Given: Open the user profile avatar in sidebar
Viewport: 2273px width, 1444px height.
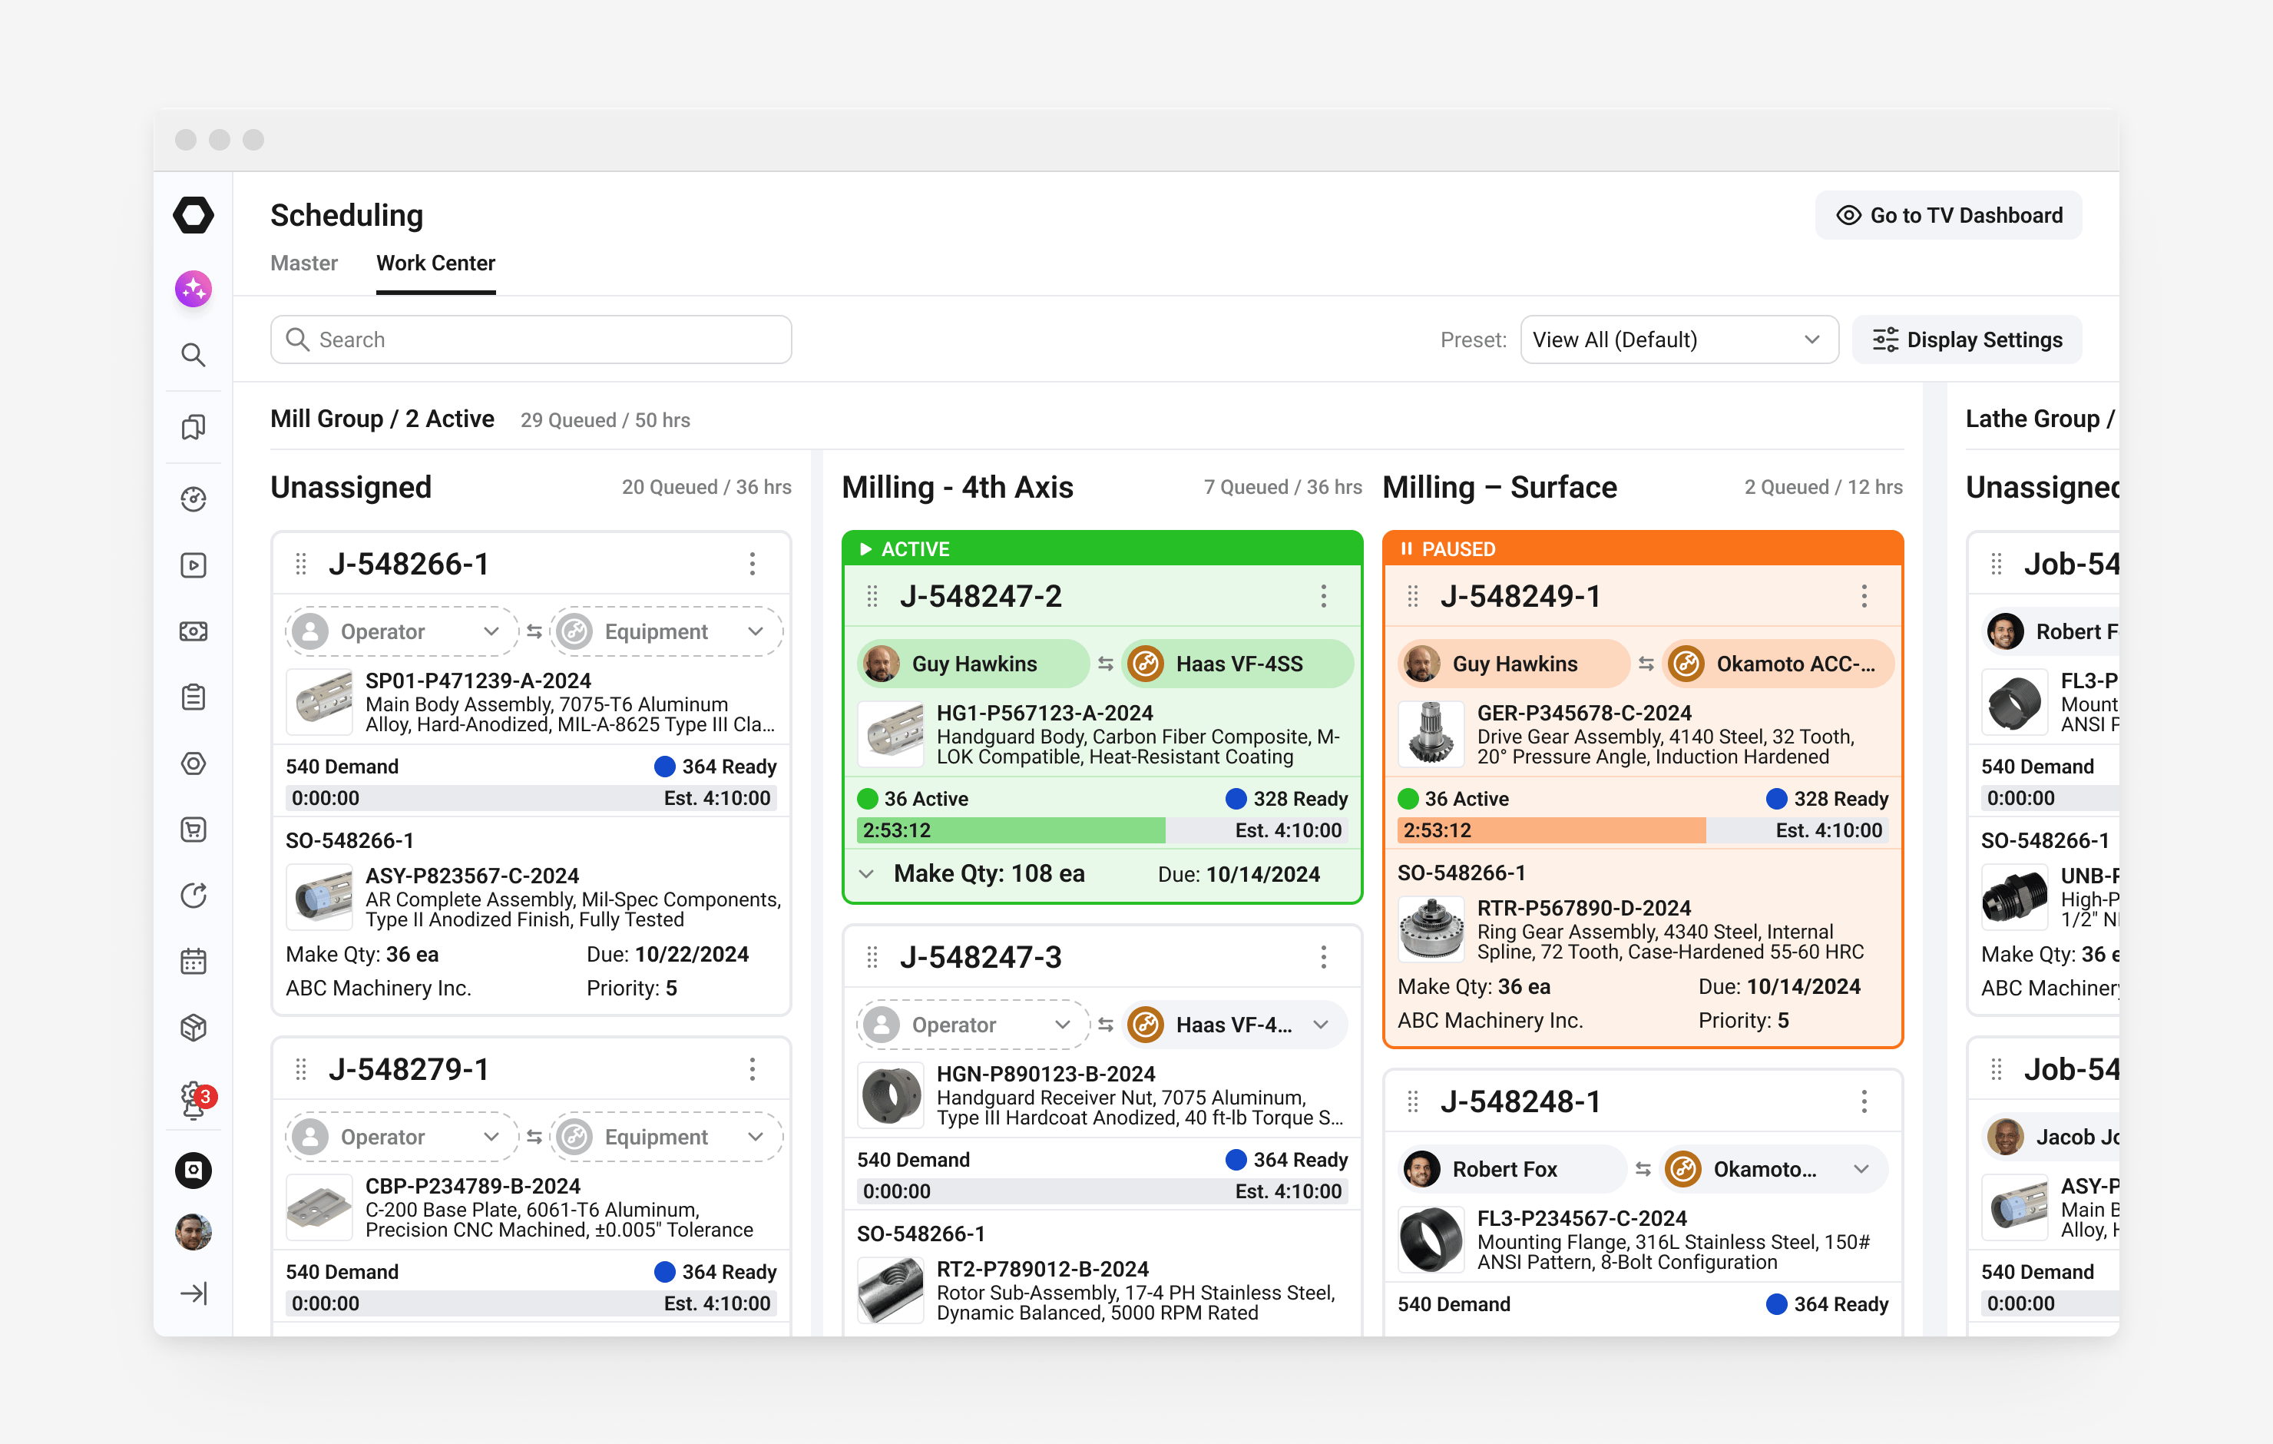Looking at the screenshot, I should [194, 1231].
